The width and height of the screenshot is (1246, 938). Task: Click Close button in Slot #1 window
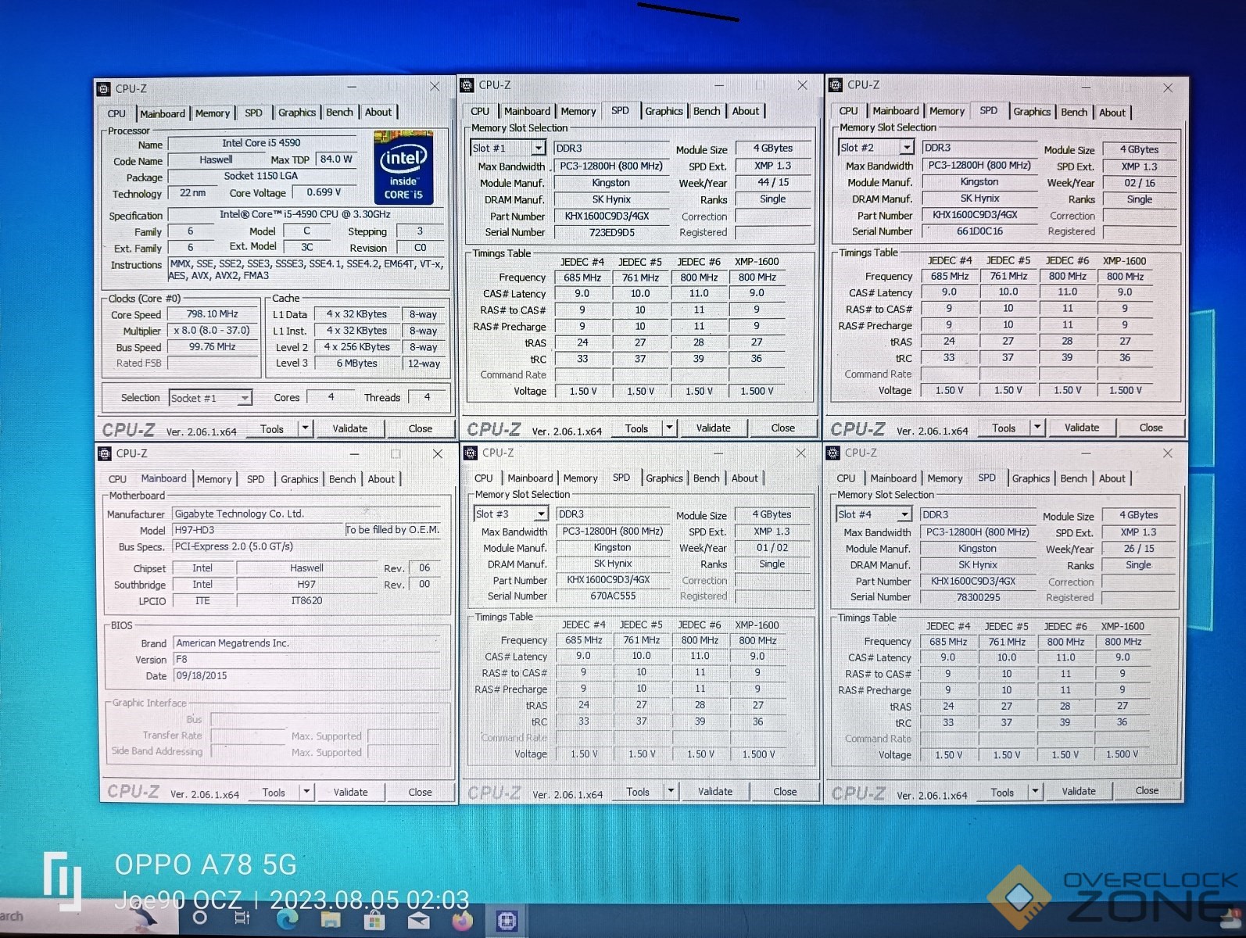tap(783, 428)
